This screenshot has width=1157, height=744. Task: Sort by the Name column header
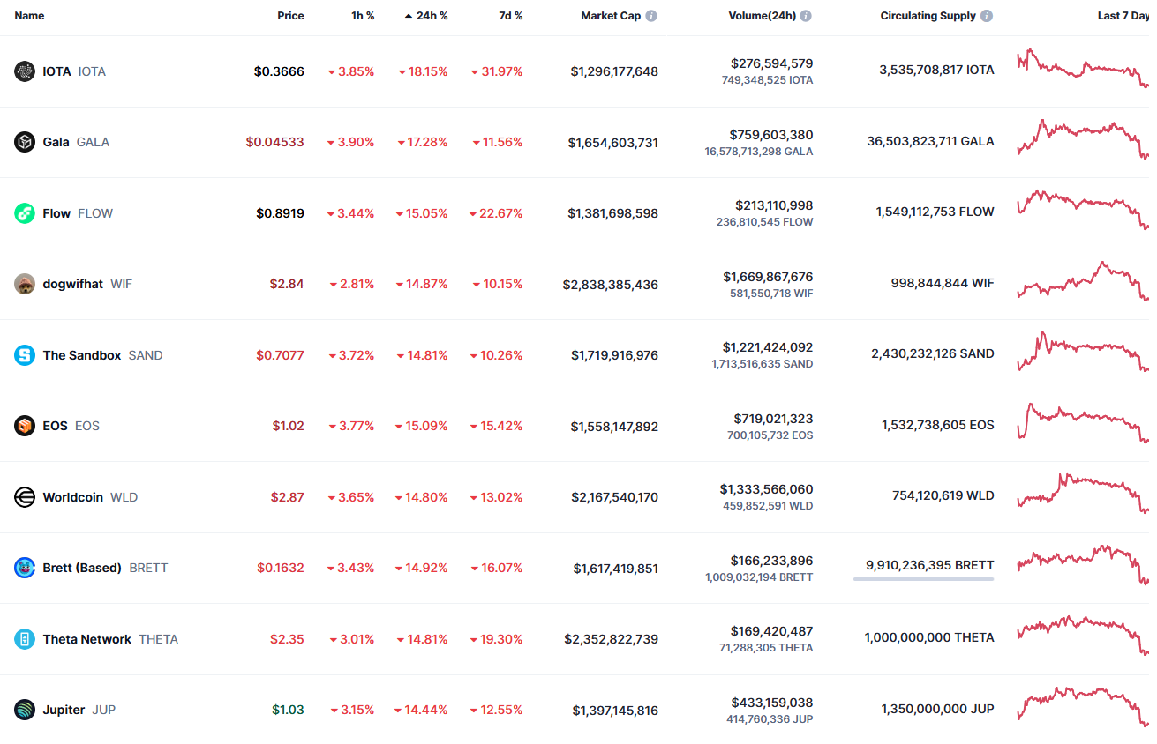[29, 16]
